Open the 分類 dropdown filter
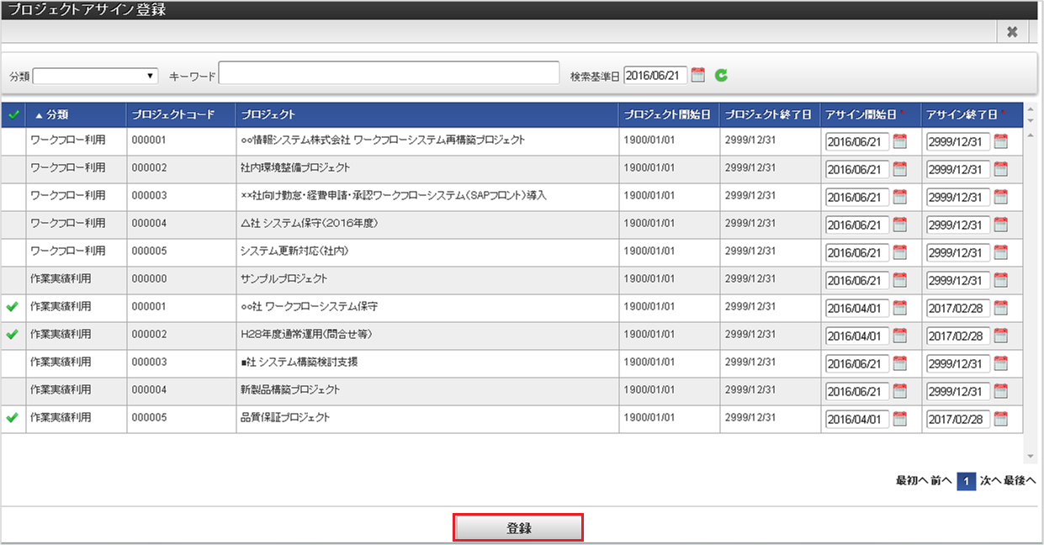Image resolution: width=1044 pixels, height=545 pixels. [95, 76]
